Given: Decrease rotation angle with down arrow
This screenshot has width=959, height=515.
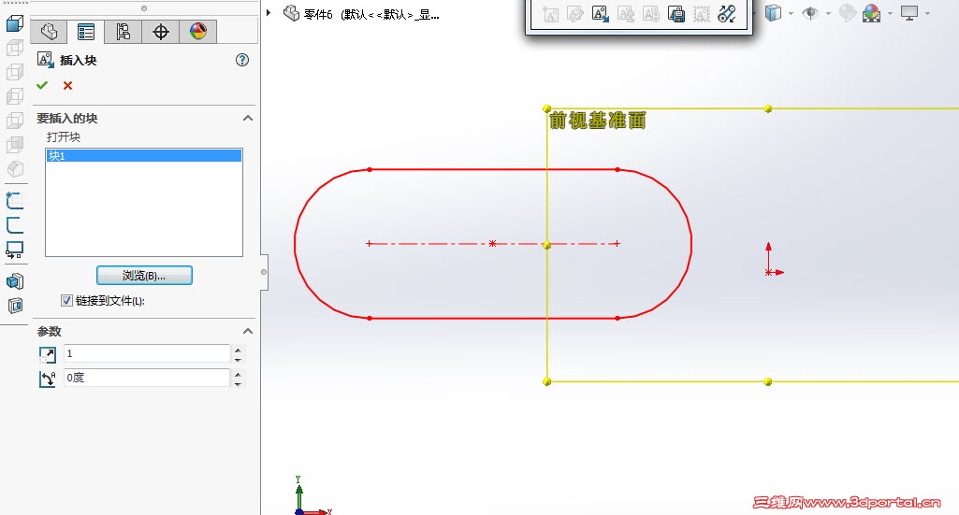Looking at the screenshot, I should tap(238, 383).
